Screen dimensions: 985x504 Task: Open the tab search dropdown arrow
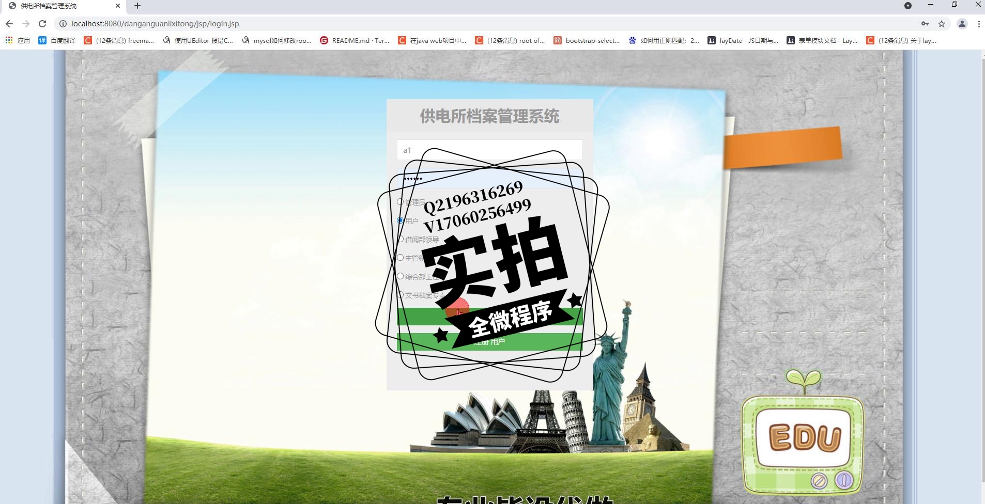pos(908,6)
